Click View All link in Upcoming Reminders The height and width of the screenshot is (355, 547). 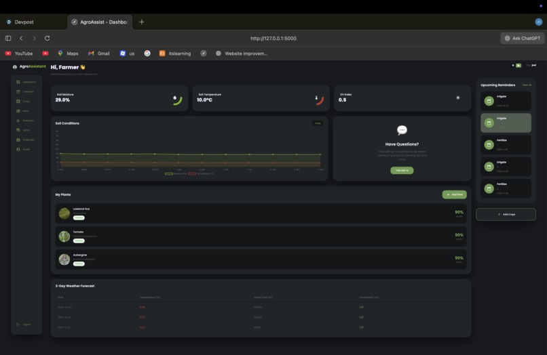pos(527,85)
